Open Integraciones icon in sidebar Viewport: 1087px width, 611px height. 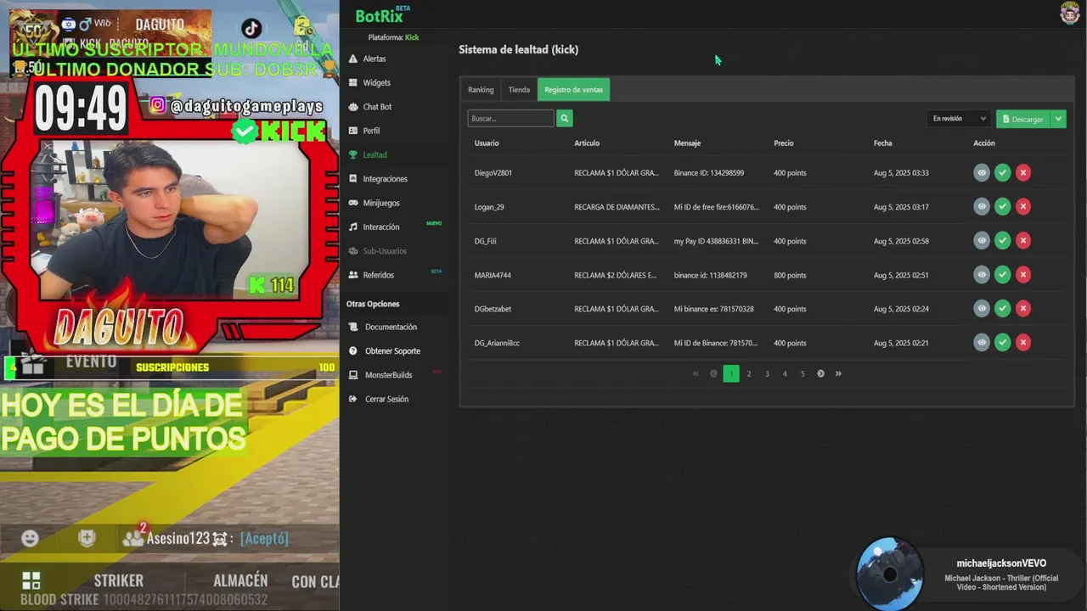click(353, 179)
